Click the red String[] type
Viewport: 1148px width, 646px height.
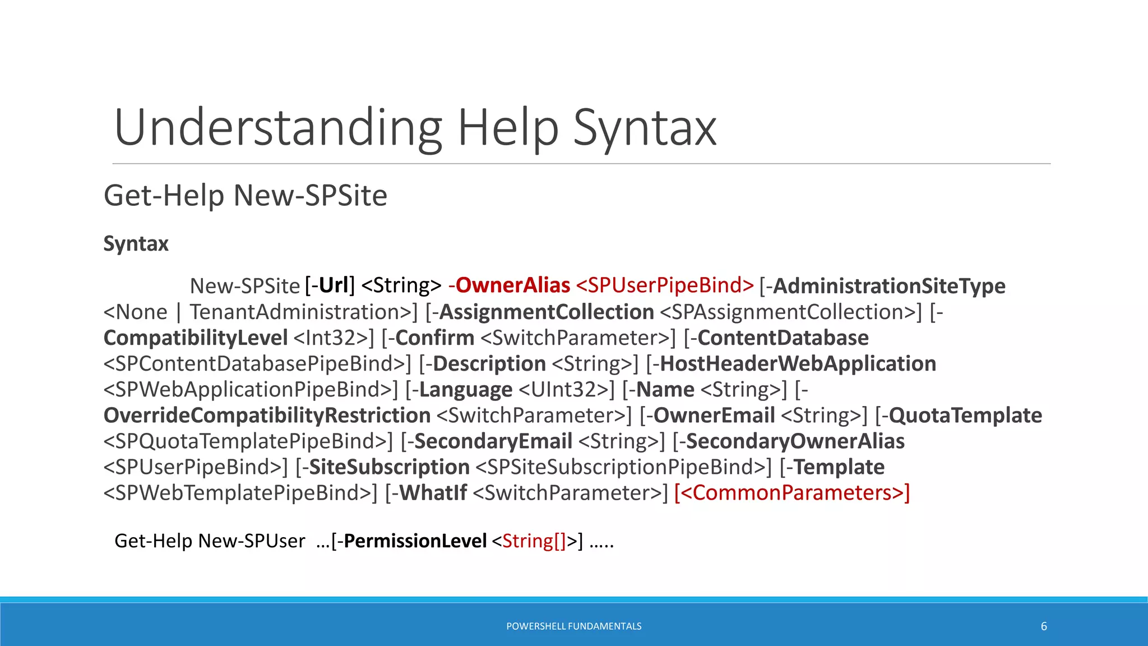click(534, 541)
